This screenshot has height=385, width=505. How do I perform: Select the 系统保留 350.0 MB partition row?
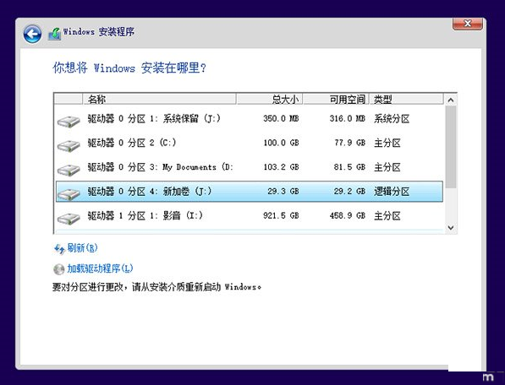pyautogui.click(x=250, y=118)
